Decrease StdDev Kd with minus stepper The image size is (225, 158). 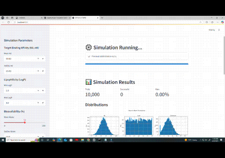point(38,71)
